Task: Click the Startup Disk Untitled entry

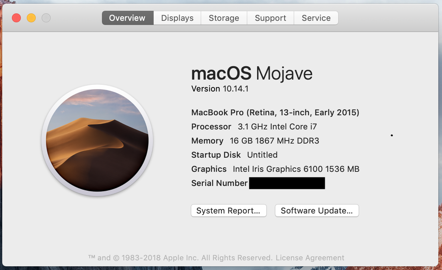Action: [x=234, y=155]
